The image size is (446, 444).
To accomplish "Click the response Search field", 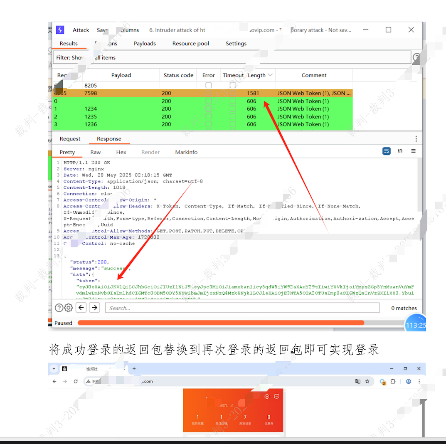I will coord(242,308).
